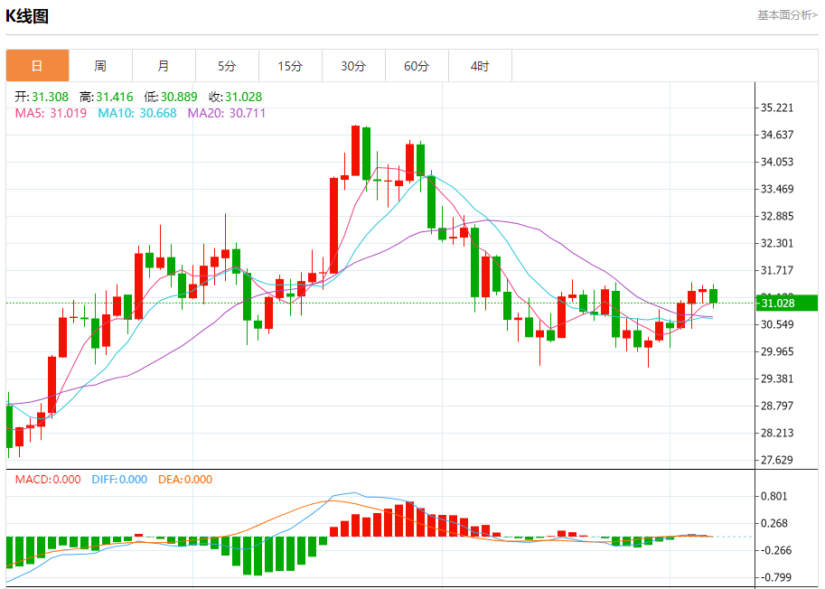This screenshot has width=825, height=589.
Task: Open the 15分 interval tab
Action: (290, 66)
